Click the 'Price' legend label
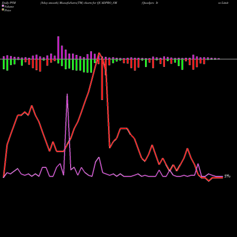237x237 pixels. click(8, 10)
